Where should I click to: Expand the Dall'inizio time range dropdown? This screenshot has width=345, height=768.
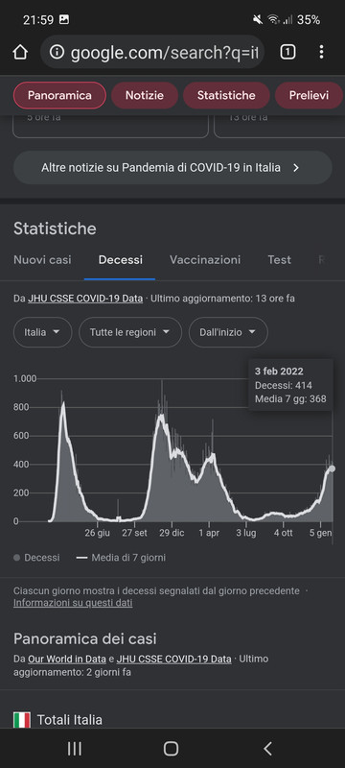[x=228, y=332]
